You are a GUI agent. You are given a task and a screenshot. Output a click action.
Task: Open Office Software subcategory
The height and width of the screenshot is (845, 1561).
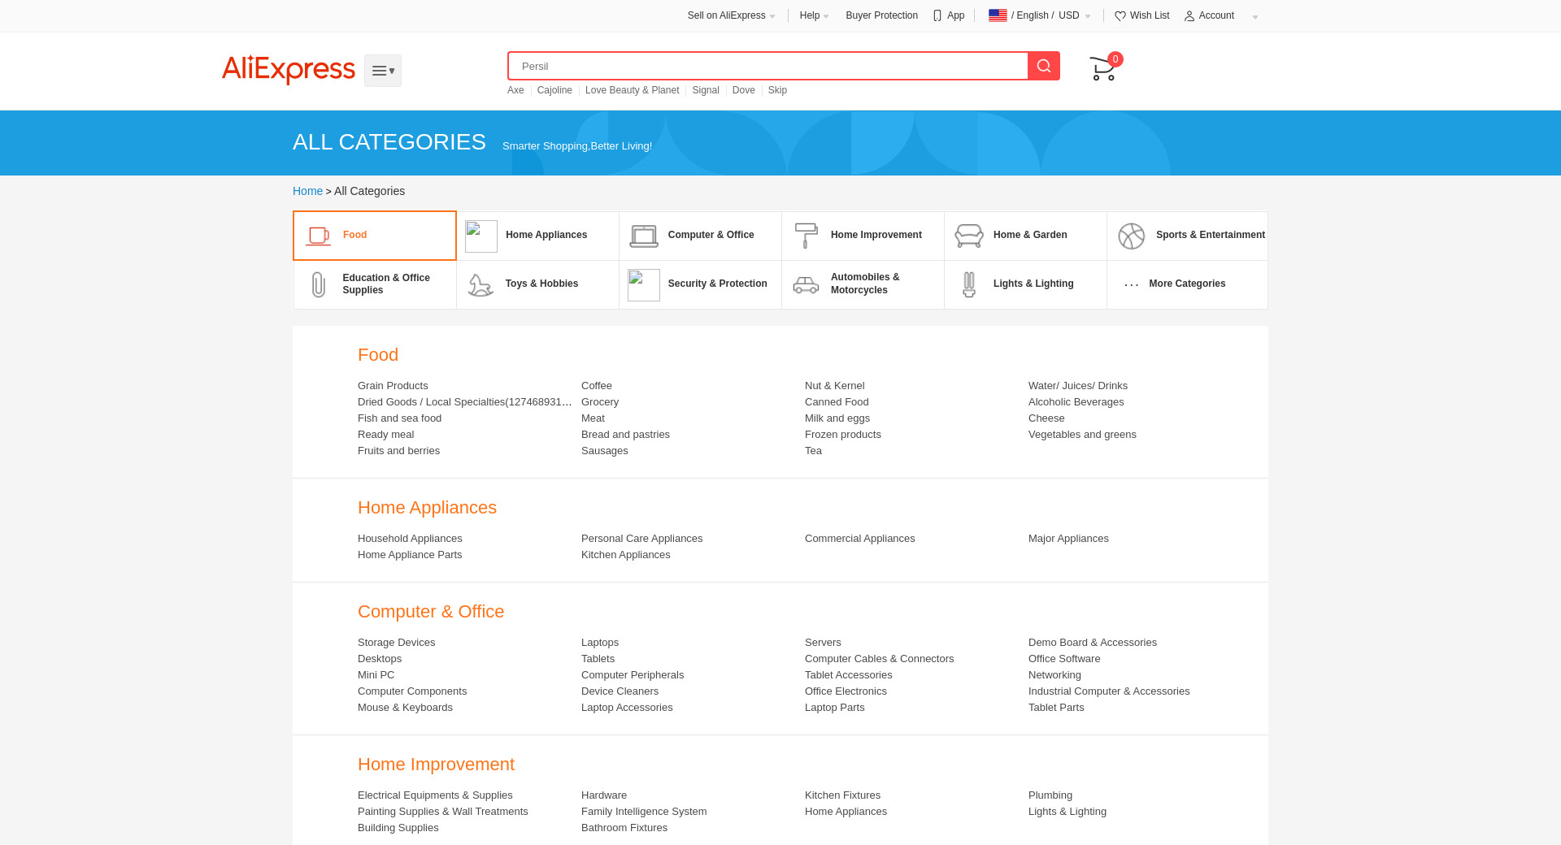pos(1064,659)
